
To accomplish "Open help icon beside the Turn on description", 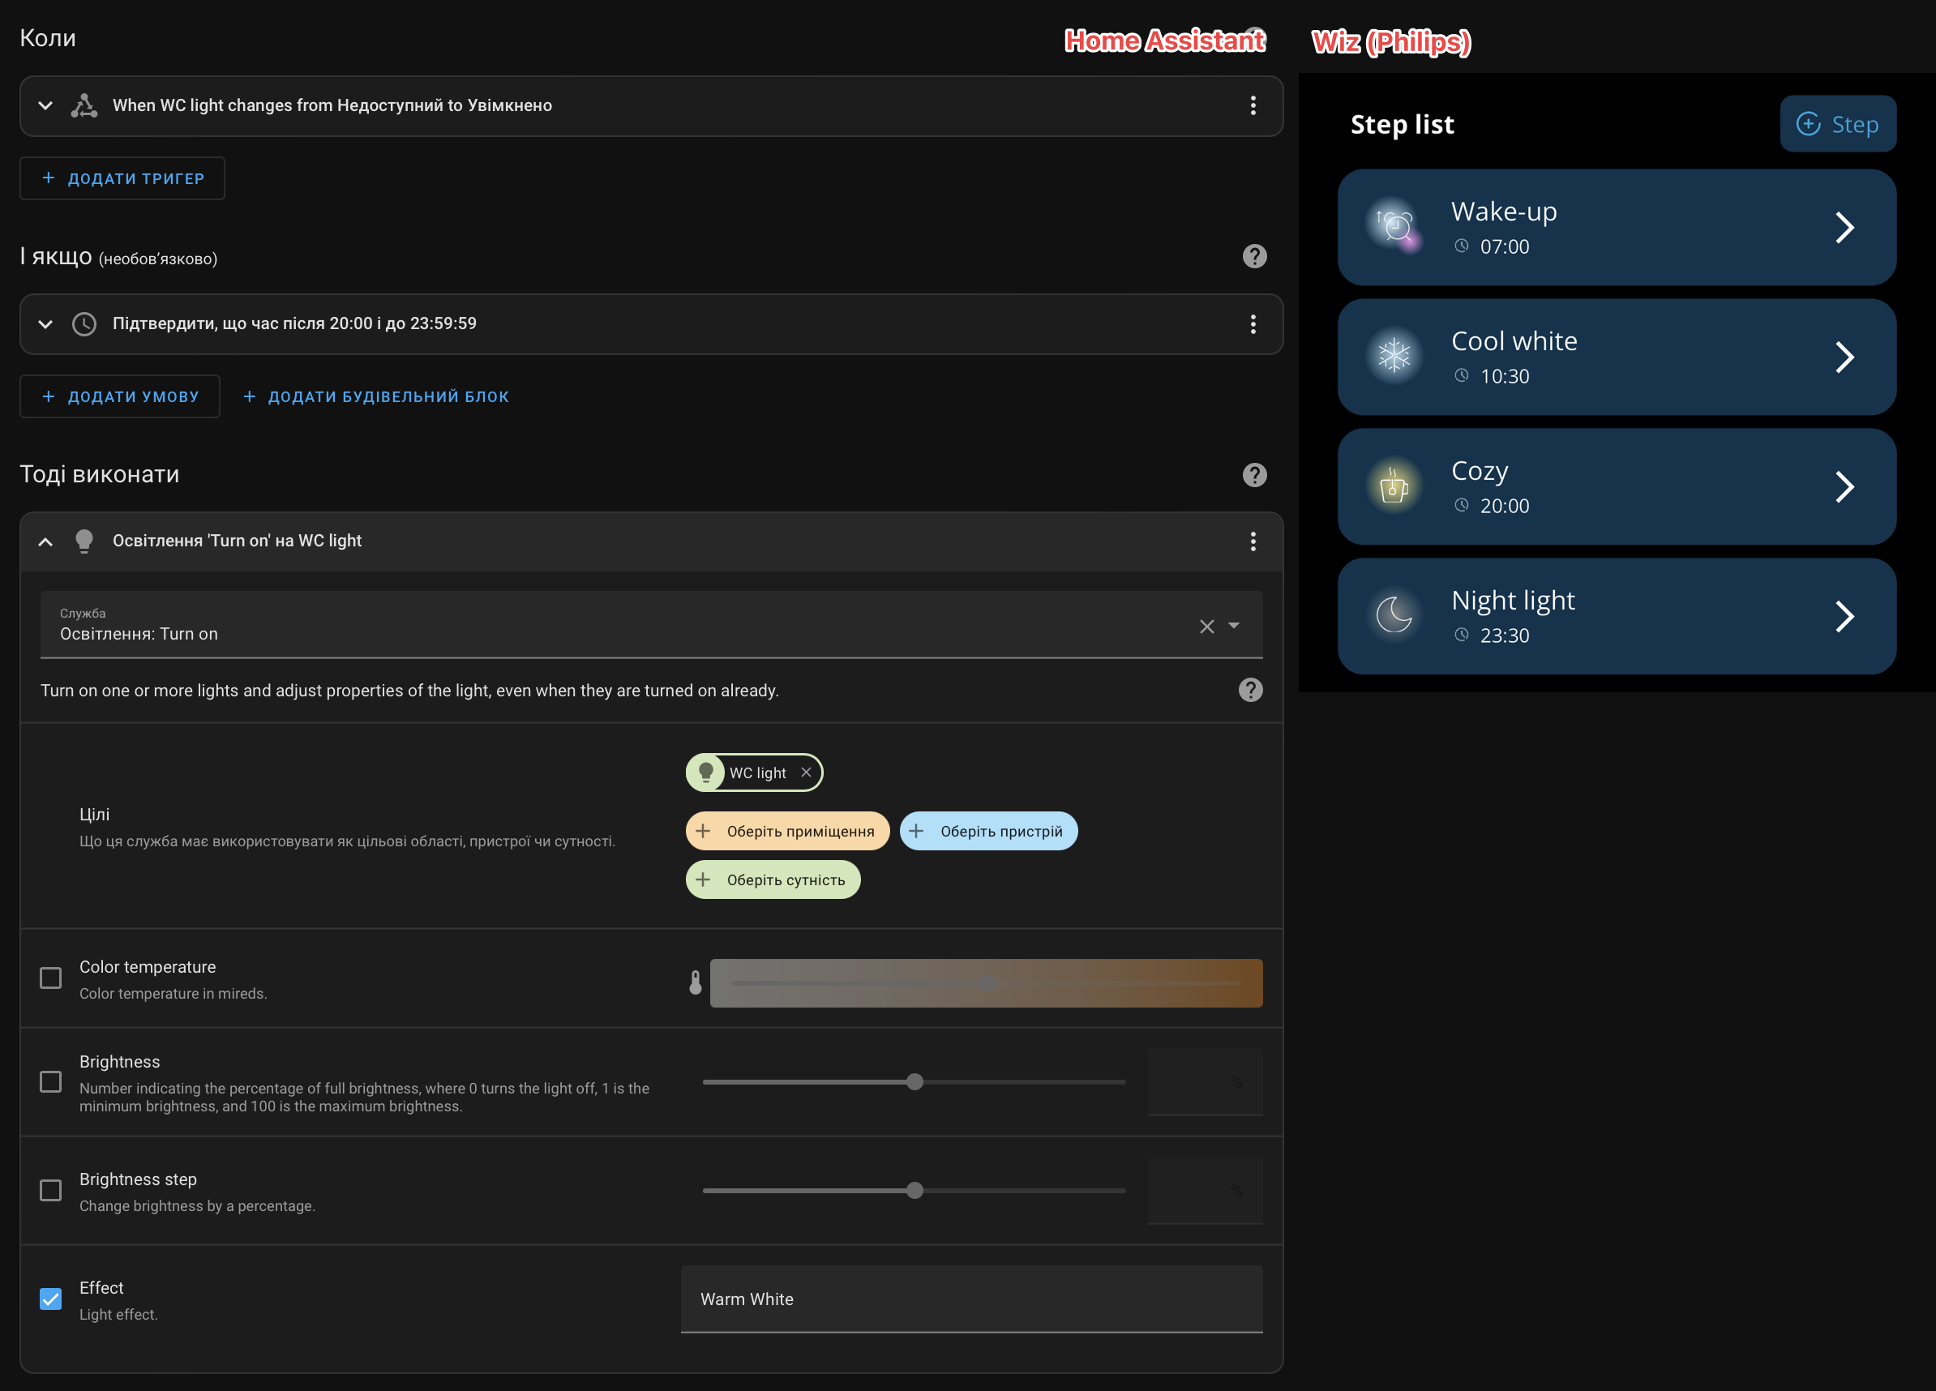I will tap(1251, 690).
